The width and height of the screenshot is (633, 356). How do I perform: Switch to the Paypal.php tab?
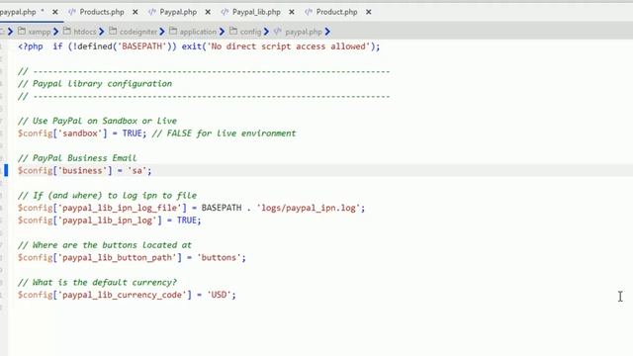pos(178,12)
